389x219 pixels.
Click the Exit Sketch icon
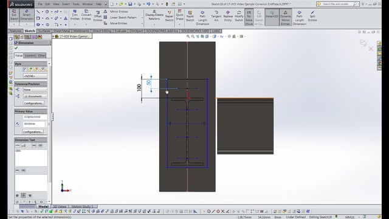click(x=14, y=15)
